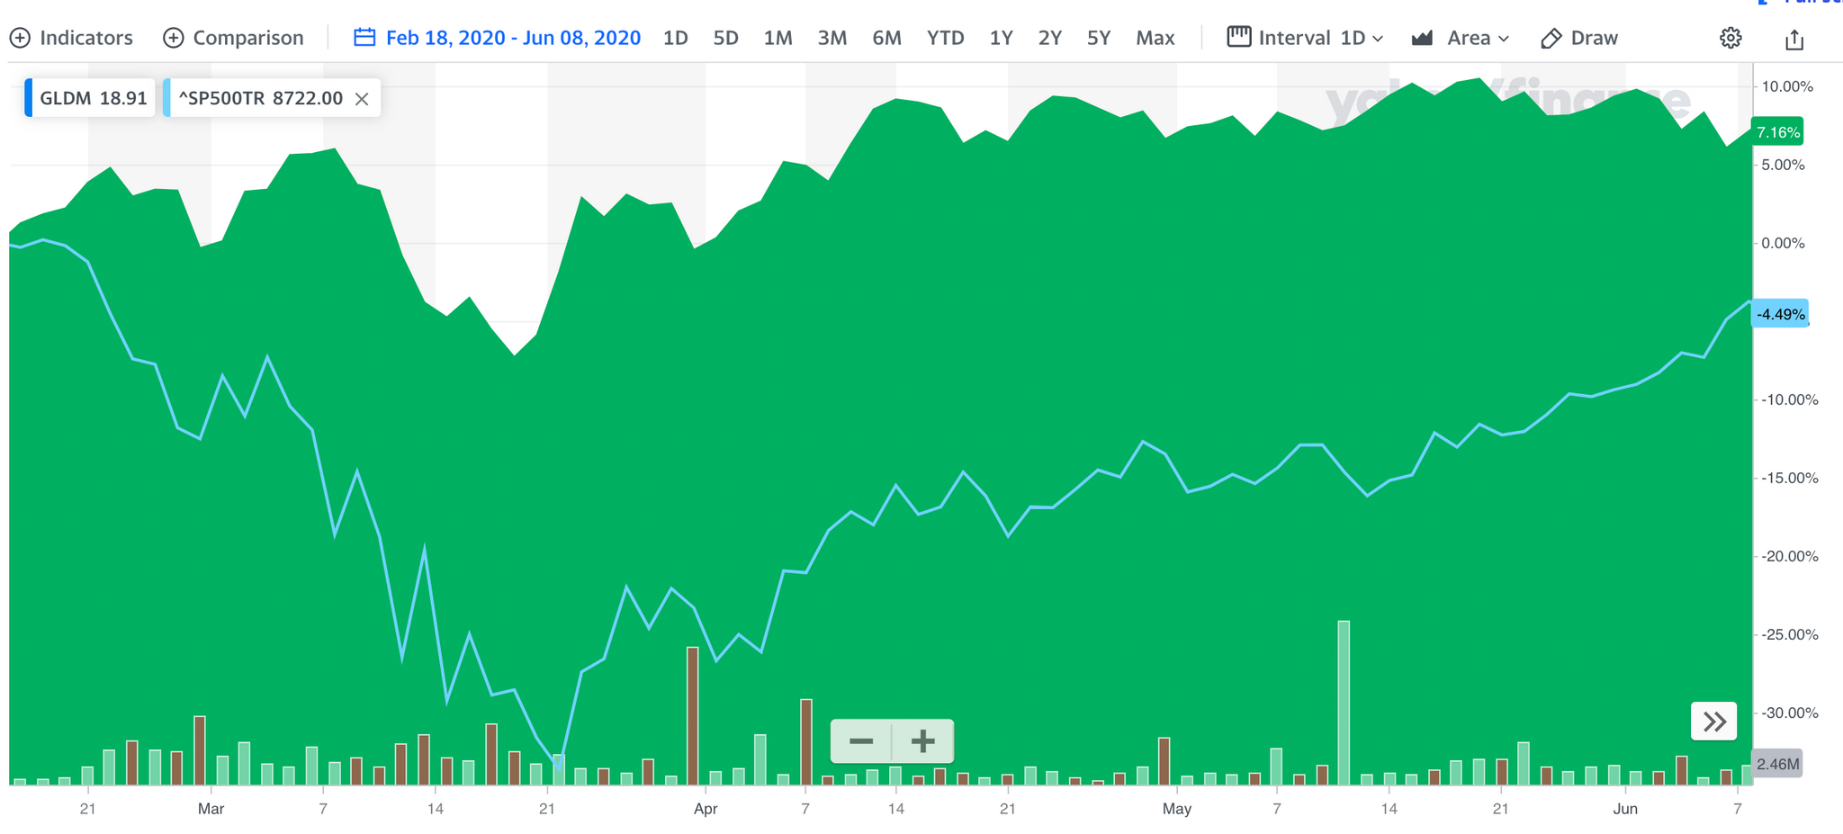Click the GLDM blue color bar
Image resolution: width=1843 pixels, height=834 pixels.
(x=28, y=98)
